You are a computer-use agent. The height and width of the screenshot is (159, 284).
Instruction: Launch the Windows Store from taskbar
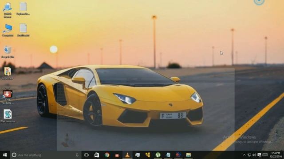coord(97,155)
